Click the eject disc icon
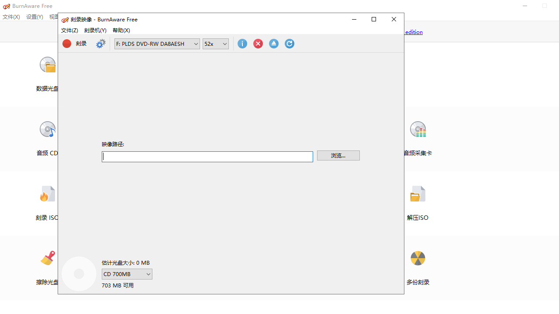 274,44
